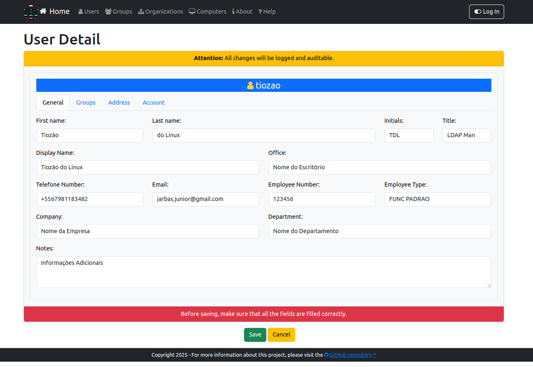
Task: Open Users via its person icon
Action: pos(81,12)
